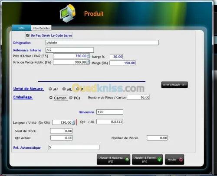The height and width of the screenshot is (176, 217).
Task: Click the window resize grip at bottom corner
Action: (210, 172)
